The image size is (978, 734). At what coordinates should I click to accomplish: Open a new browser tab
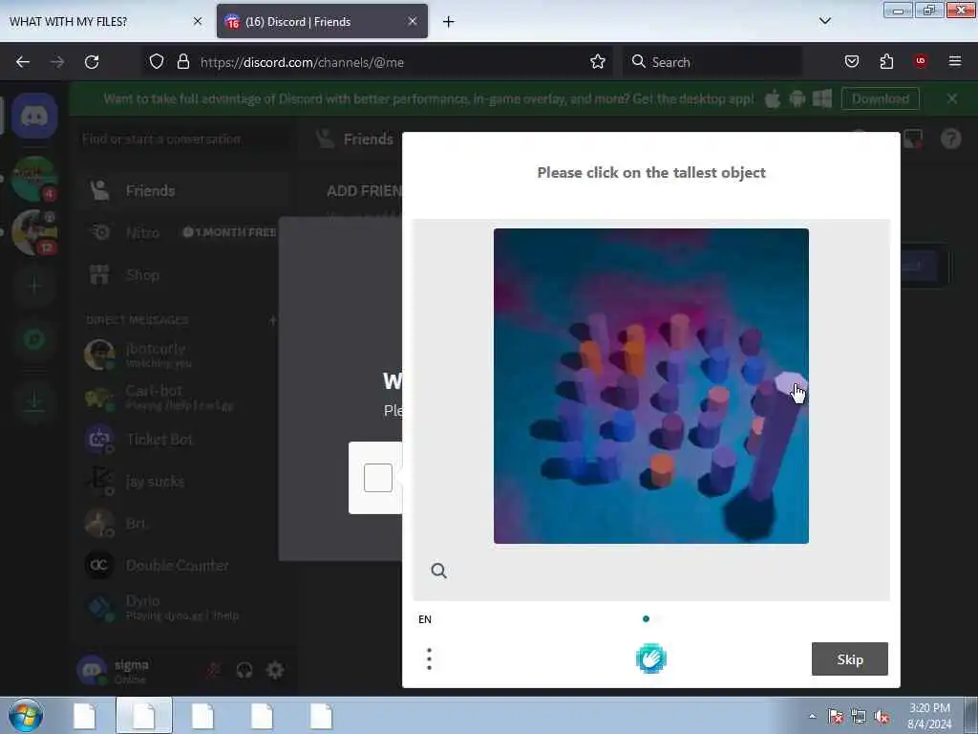tap(449, 22)
